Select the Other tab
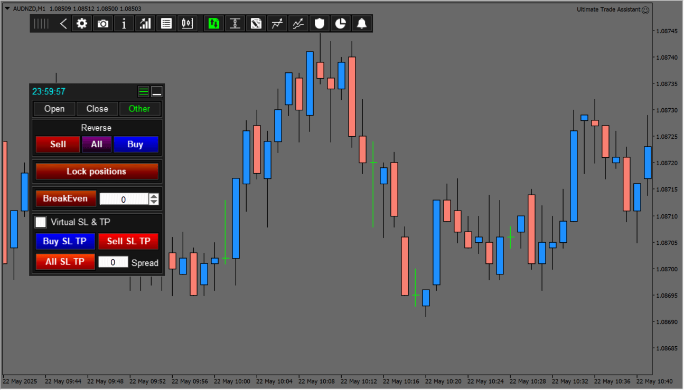684x390 pixels. click(139, 109)
